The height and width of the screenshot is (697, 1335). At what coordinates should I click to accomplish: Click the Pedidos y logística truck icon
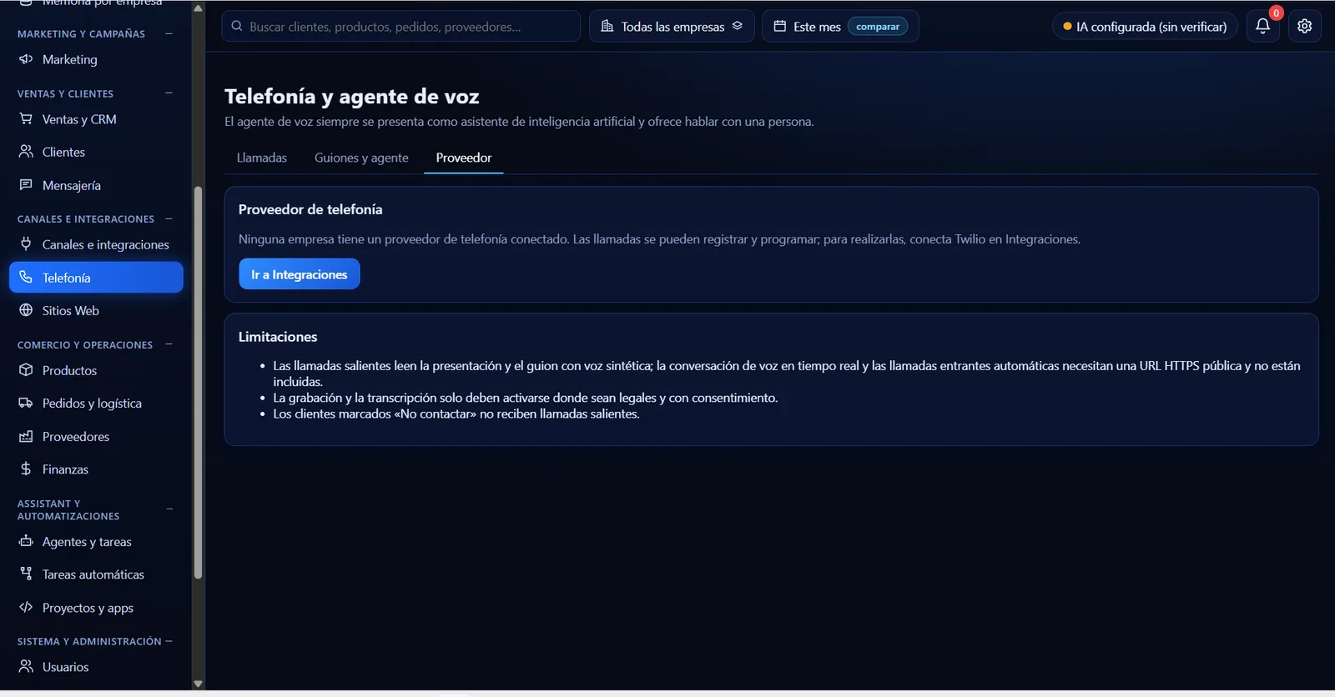click(26, 403)
